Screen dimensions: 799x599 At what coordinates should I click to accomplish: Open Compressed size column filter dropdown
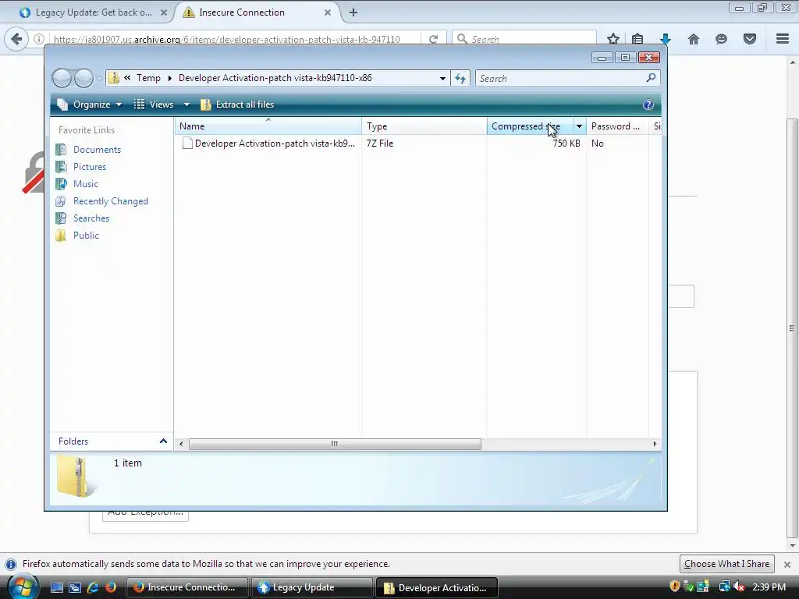pos(580,126)
